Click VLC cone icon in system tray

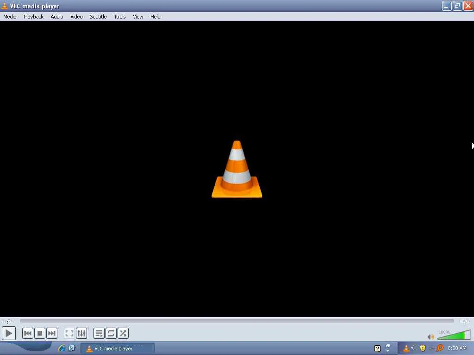pyautogui.click(x=406, y=349)
